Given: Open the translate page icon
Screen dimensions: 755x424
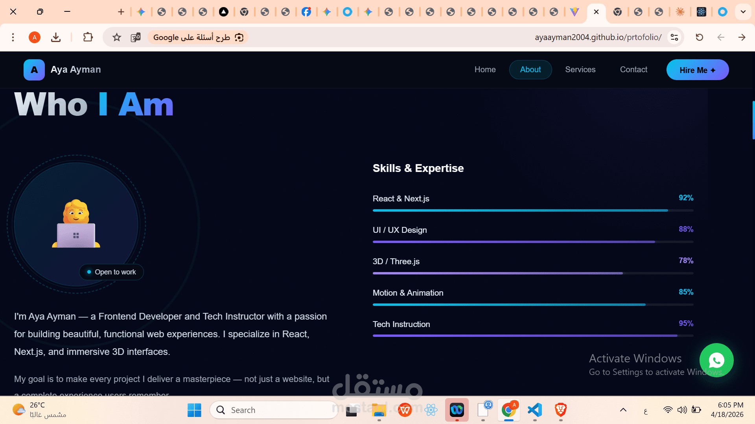Looking at the screenshot, I should [x=136, y=37].
